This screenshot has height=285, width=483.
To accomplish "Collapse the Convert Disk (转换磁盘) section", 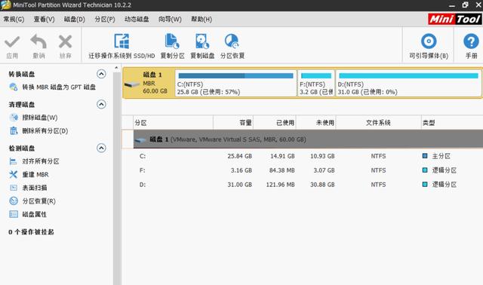I will coord(101,74).
